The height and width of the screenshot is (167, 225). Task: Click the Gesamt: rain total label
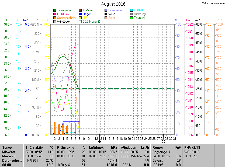click(x=158, y=160)
